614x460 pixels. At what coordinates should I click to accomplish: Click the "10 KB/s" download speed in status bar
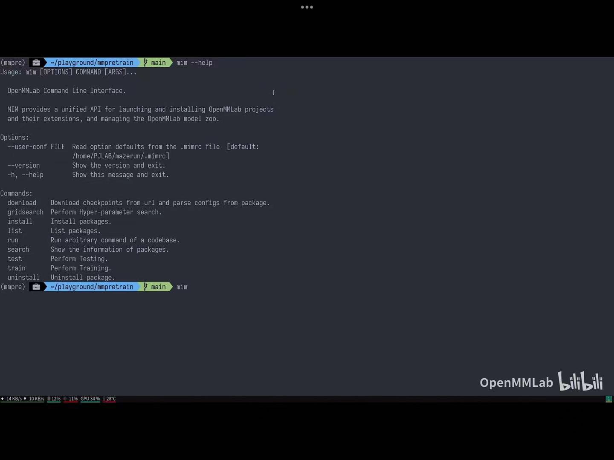tap(37, 399)
